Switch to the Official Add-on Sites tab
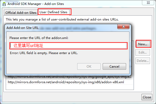 21,12
